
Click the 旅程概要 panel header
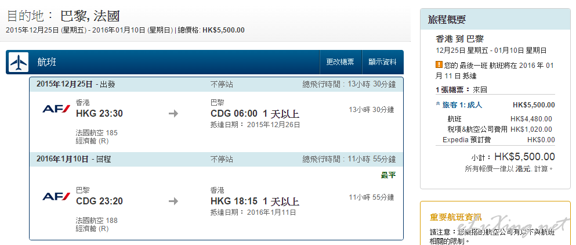[495, 19]
